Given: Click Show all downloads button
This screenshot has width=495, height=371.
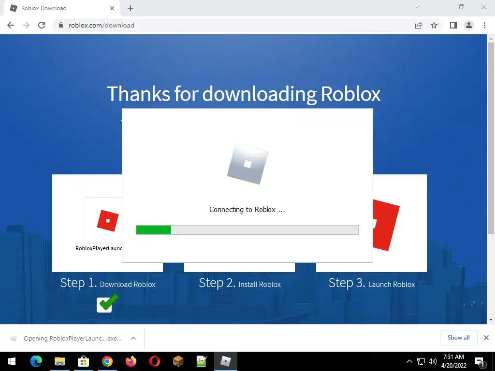Looking at the screenshot, I should (x=458, y=338).
